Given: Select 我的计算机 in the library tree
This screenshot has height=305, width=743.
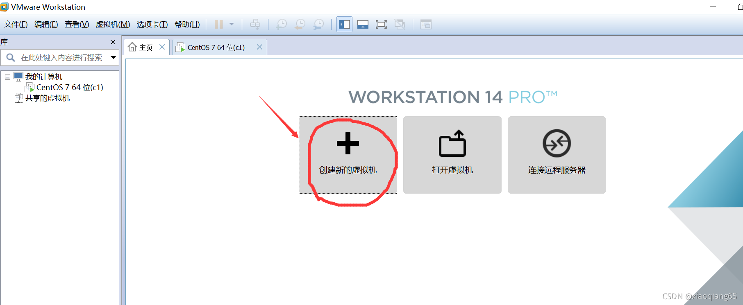Looking at the screenshot, I should point(43,77).
